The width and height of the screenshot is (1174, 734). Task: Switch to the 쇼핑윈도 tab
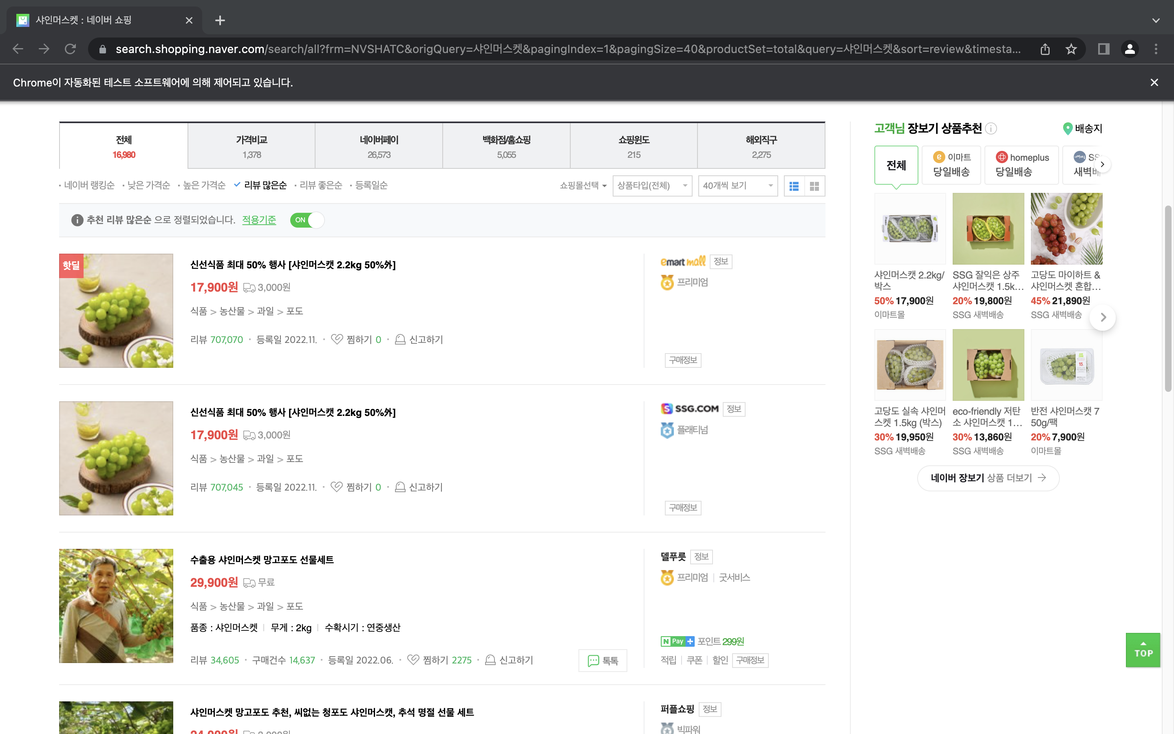pyautogui.click(x=634, y=147)
